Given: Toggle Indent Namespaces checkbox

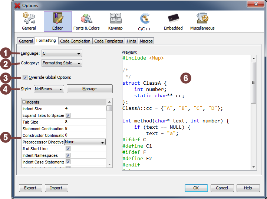Looking at the screenshot, I should (68, 155).
